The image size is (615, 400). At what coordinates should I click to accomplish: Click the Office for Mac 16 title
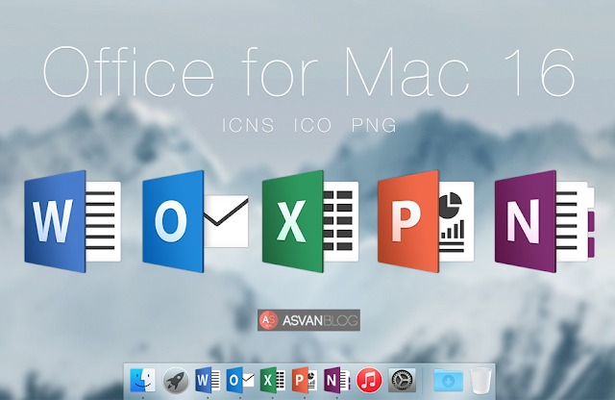coord(308,72)
